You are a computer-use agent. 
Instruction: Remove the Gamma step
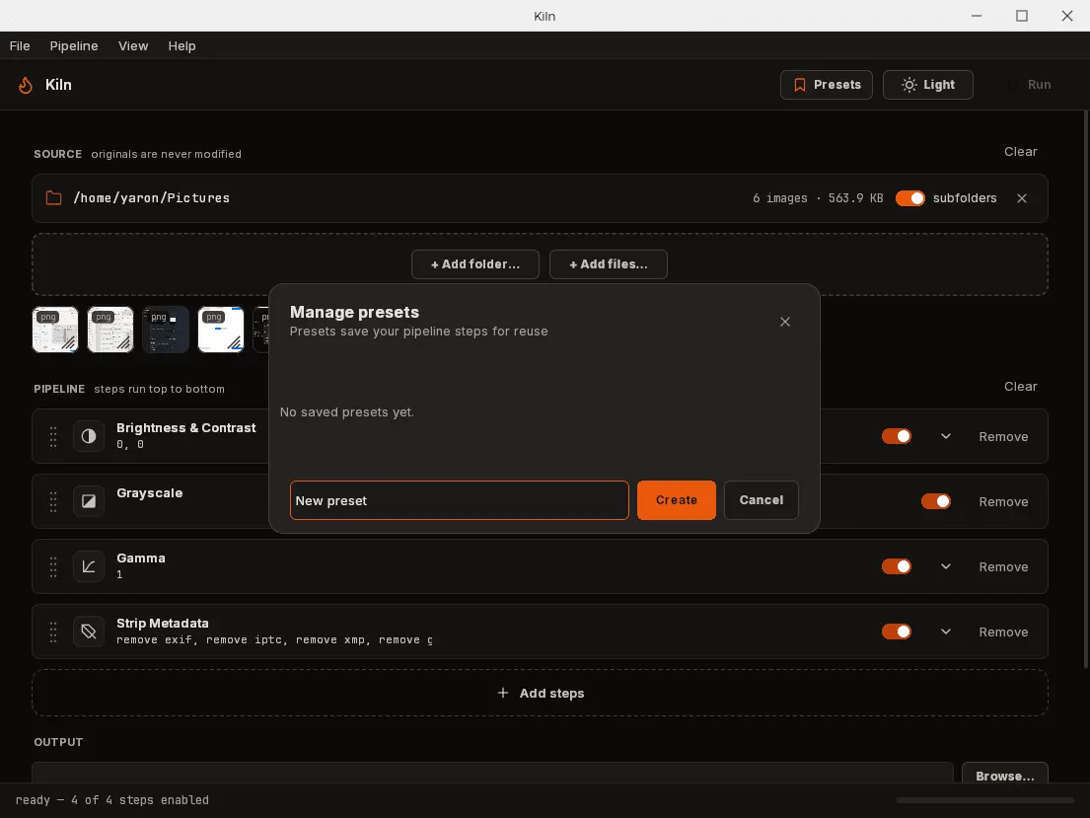pos(1003,567)
